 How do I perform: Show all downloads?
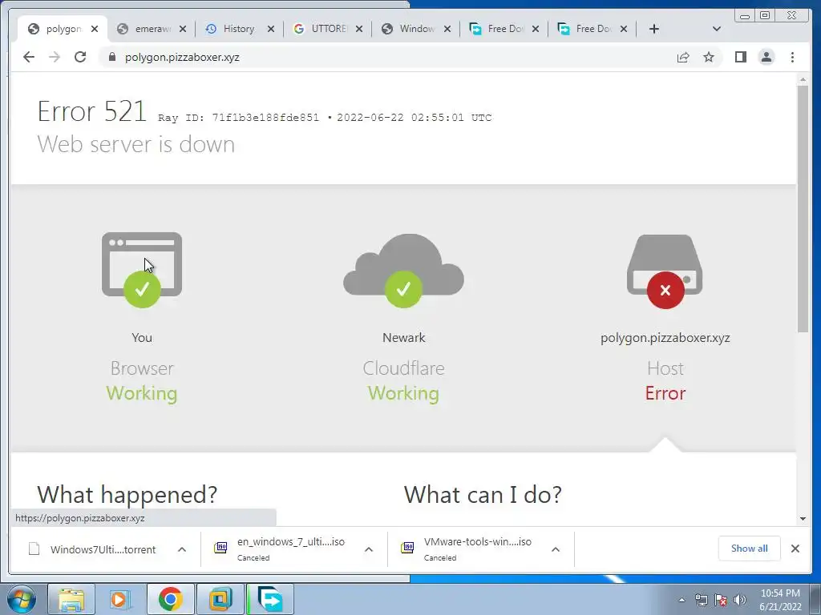click(750, 549)
